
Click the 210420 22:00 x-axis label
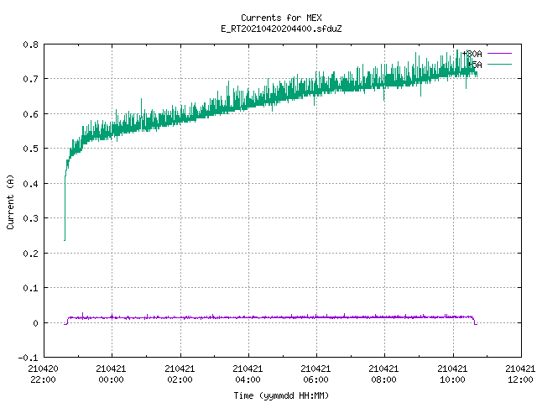pyautogui.click(x=43, y=374)
